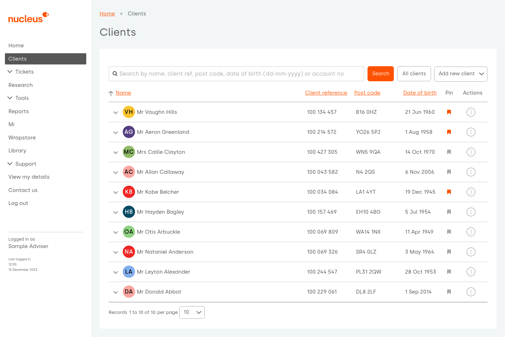The width and height of the screenshot is (505, 337).
Task: Expand Mr Otis Arbuckle row details
Action: click(115, 233)
